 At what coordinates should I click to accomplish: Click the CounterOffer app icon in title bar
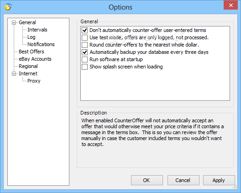pos(8,7)
